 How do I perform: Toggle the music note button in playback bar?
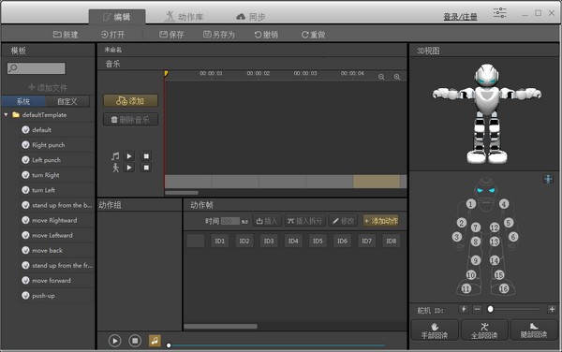(x=155, y=341)
